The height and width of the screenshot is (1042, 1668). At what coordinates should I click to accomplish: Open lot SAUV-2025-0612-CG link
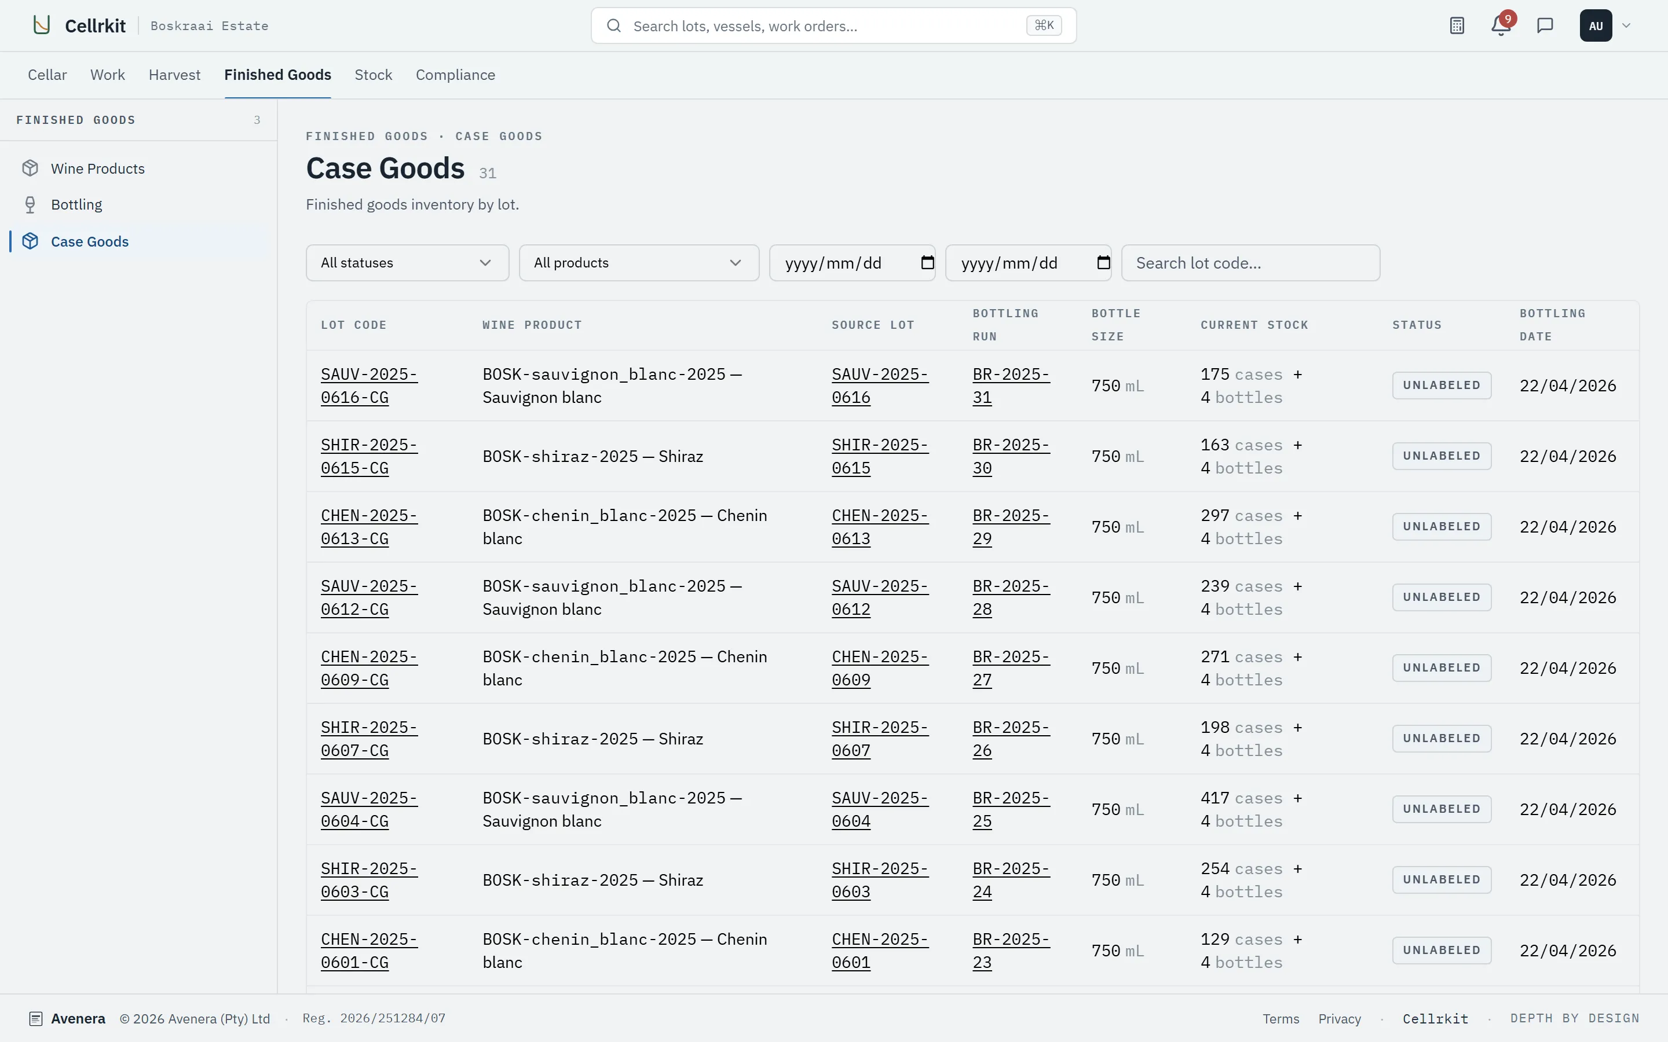coord(369,597)
